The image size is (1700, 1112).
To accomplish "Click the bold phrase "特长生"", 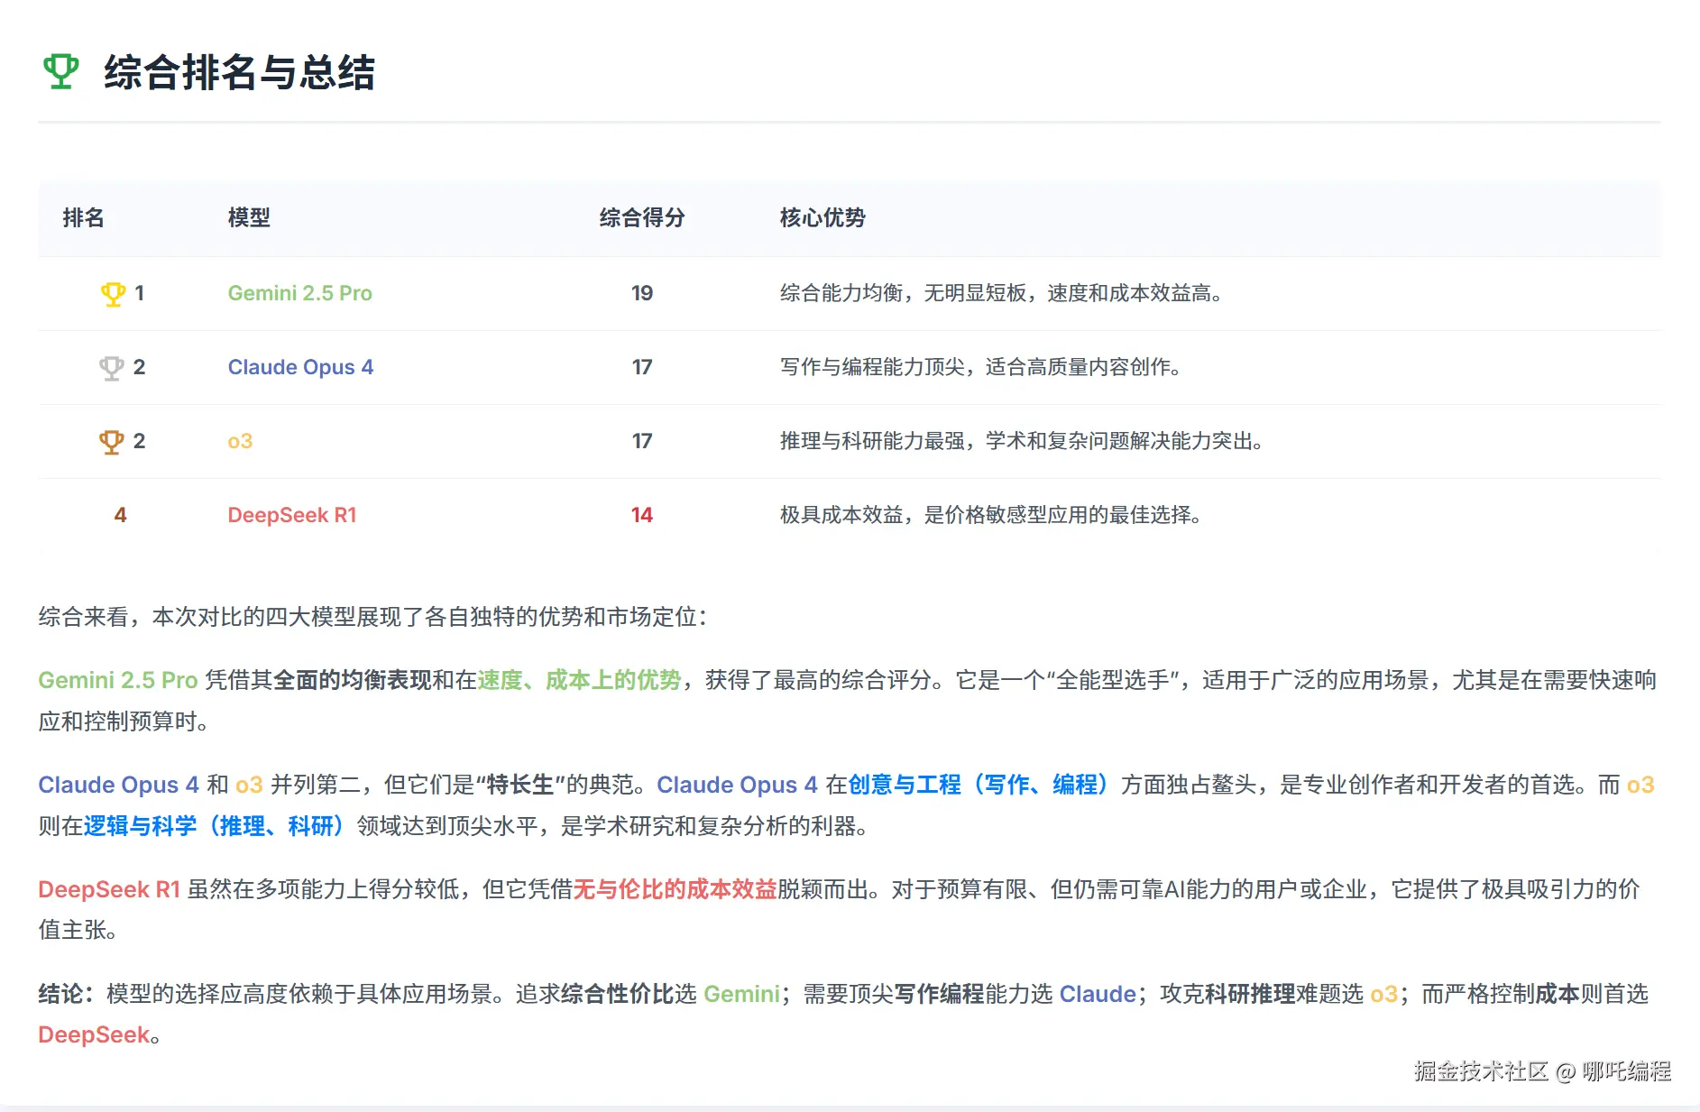I will [x=520, y=785].
